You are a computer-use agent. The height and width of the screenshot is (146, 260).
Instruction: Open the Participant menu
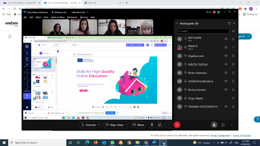point(72,17)
